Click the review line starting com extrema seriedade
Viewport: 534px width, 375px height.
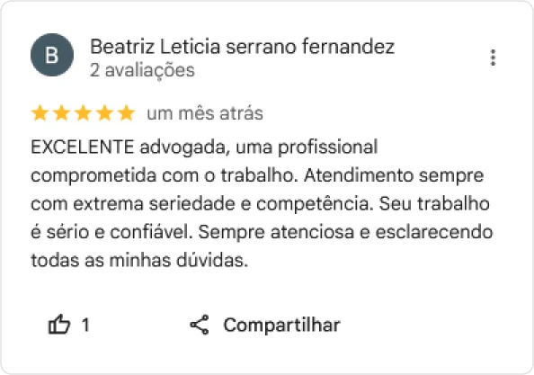[x=260, y=204]
